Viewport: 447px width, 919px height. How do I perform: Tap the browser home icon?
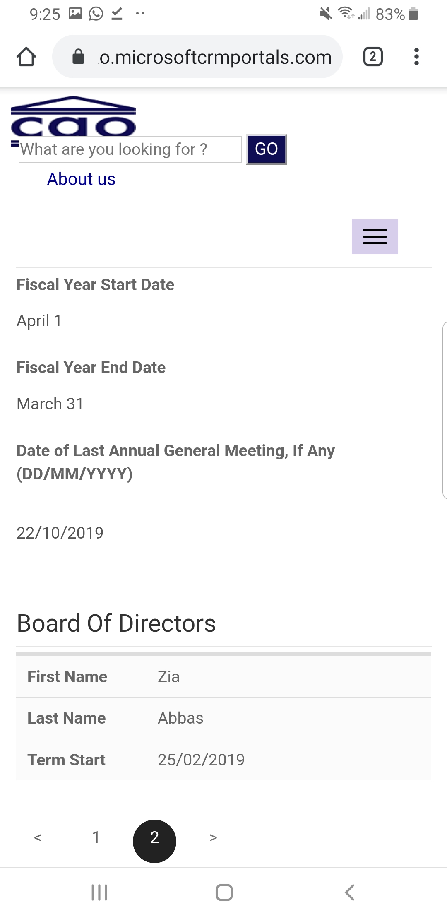(26, 57)
